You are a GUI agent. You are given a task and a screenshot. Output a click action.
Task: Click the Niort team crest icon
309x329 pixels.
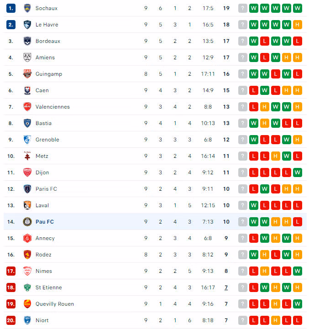click(27, 320)
